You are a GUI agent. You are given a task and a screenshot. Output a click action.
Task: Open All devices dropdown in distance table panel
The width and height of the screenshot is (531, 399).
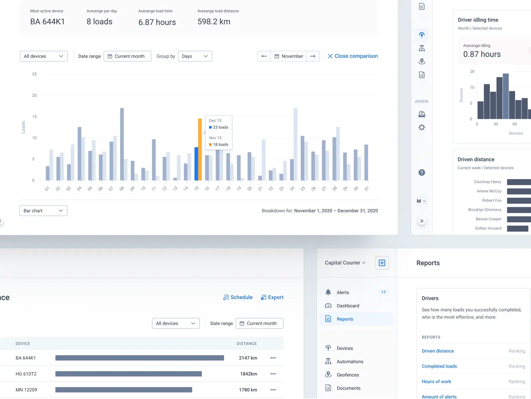point(176,323)
